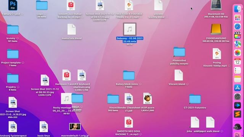Select the CT-2021-Futuretro folder alias

pyautogui.click(x=195, y=99)
